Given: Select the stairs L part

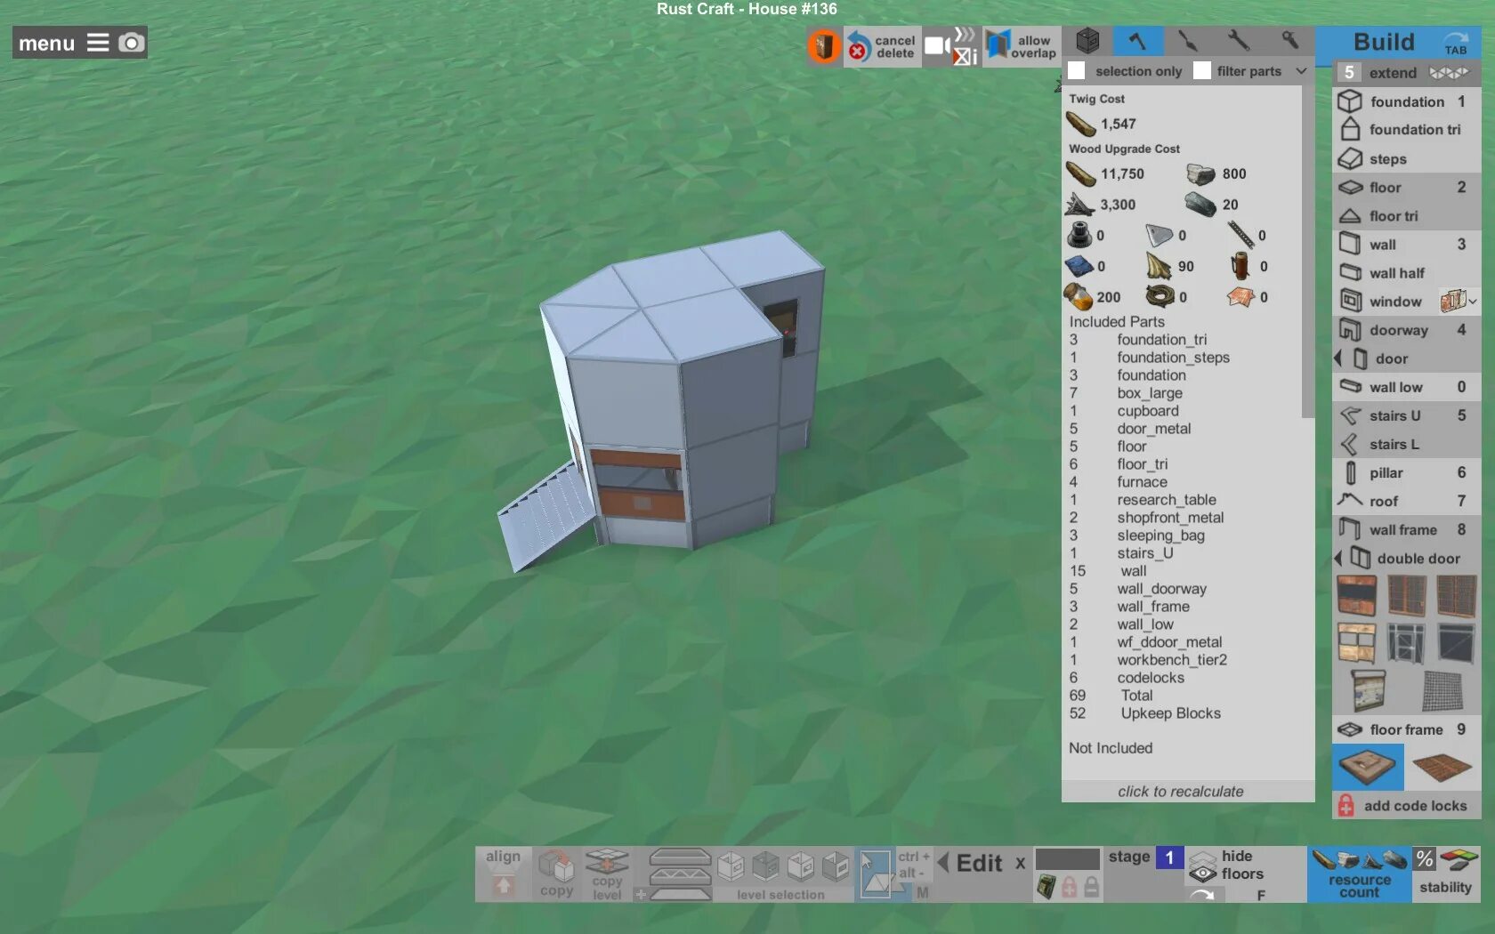Looking at the screenshot, I should [1406, 444].
